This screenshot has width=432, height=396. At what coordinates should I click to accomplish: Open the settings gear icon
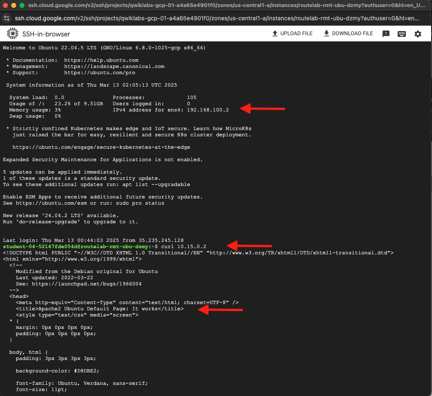pos(417,34)
